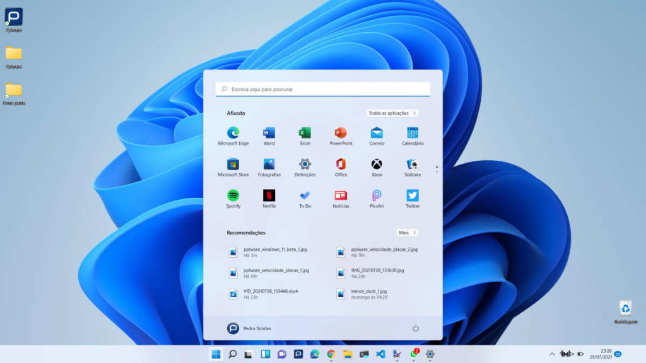646x363 pixels.
Task: Open WhatsApp from the taskbar
Action: pos(414,355)
